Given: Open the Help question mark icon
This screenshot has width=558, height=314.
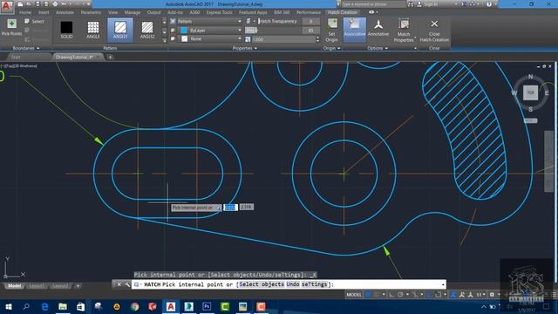Looking at the screenshot, I should (489, 3).
